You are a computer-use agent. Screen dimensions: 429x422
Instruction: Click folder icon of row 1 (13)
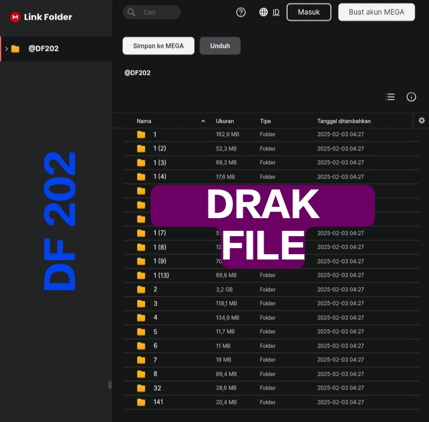[141, 275]
